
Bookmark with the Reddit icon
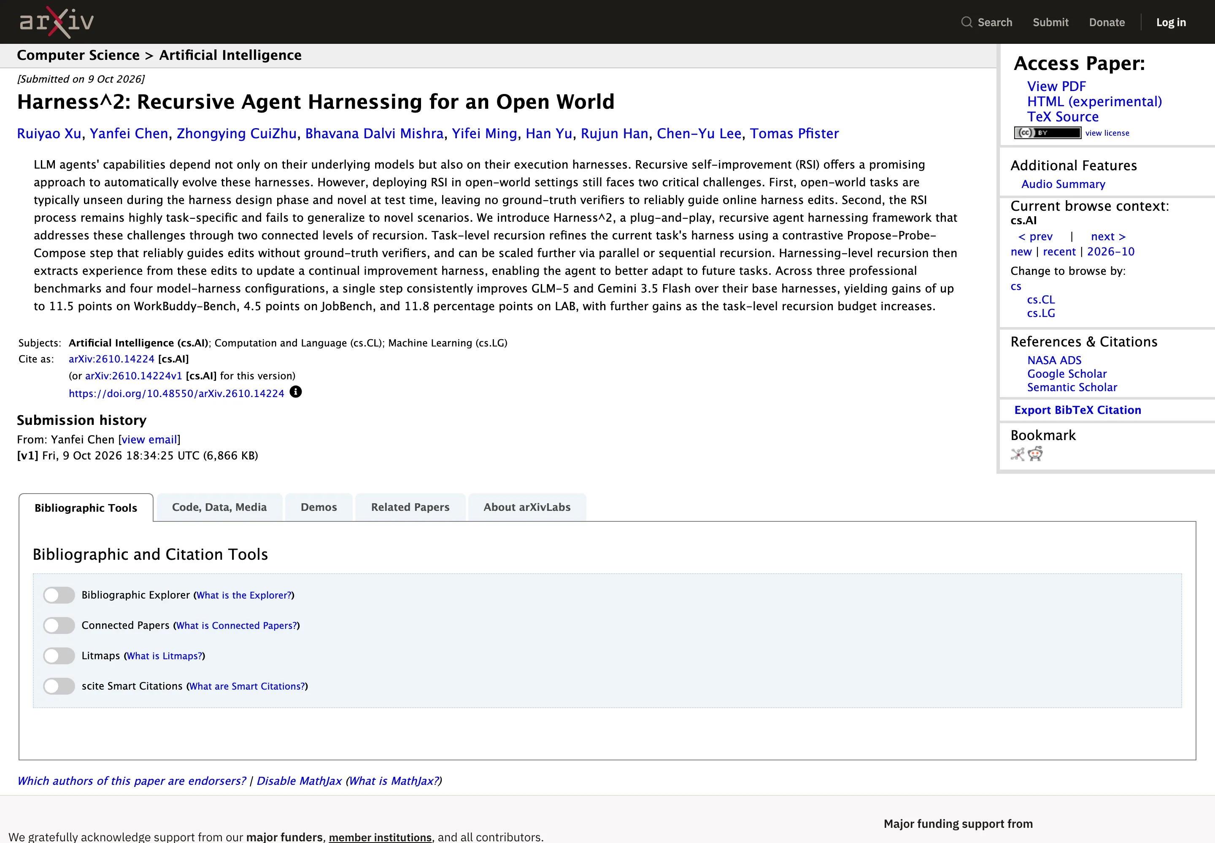pos(1035,454)
